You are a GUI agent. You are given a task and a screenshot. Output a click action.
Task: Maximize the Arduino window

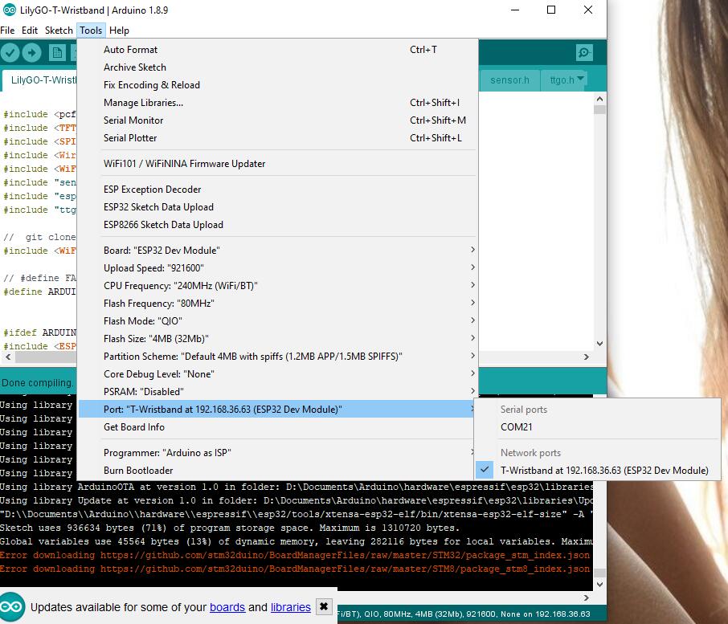point(551,10)
